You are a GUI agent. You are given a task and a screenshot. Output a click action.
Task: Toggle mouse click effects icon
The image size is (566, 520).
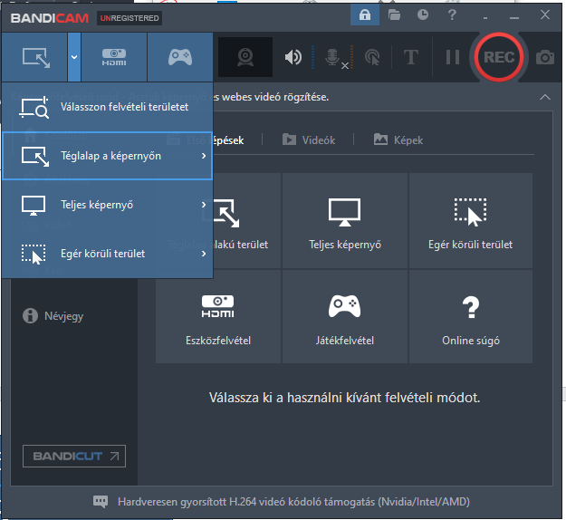point(372,57)
